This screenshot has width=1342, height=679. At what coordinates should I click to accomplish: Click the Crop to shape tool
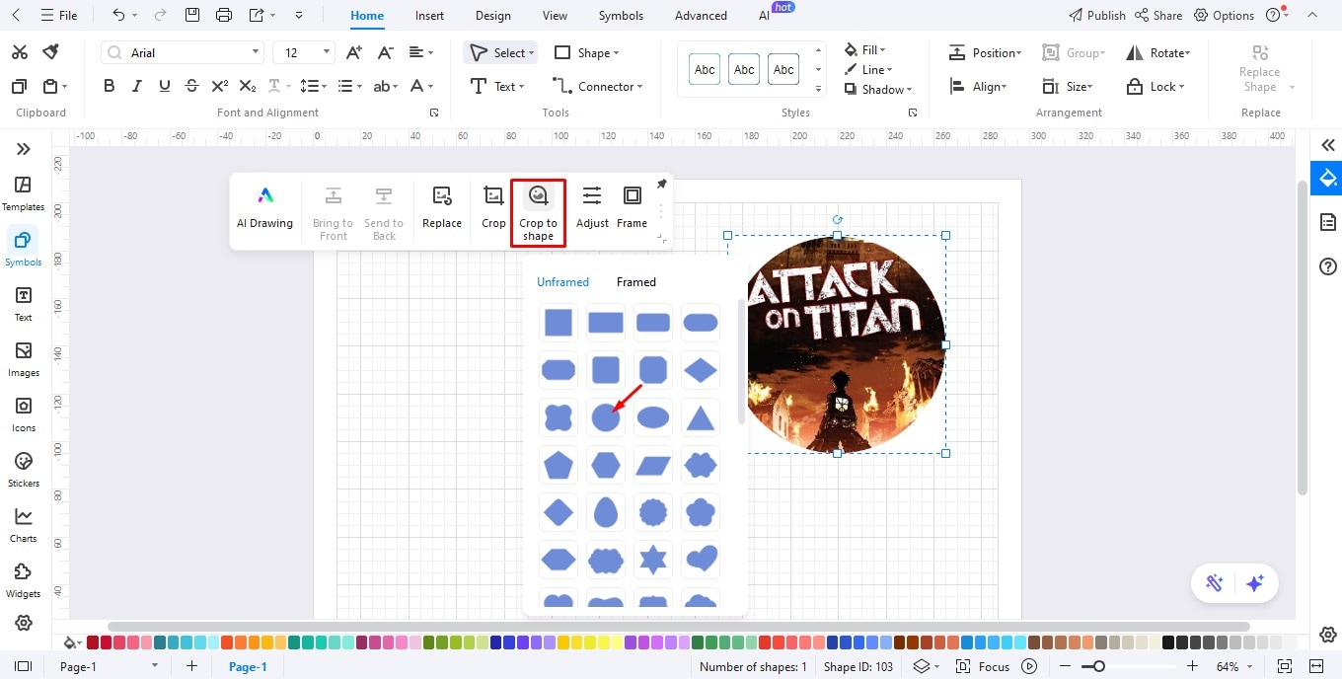click(x=538, y=212)
